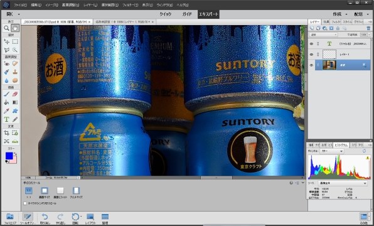
Task: Select the Paint Bucket tool
Action: 6,102
